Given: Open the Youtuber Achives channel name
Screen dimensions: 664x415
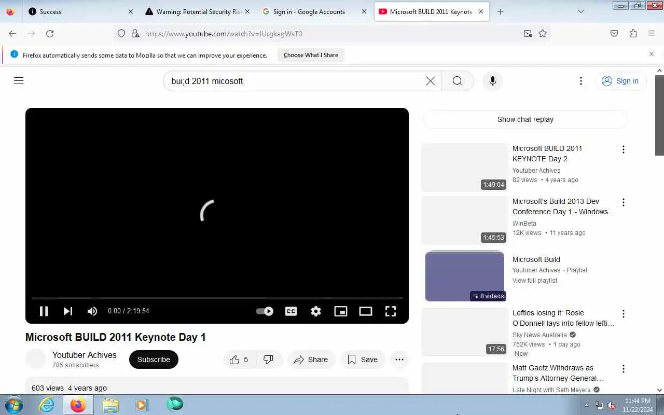Looking at the screenshot, I should [x=85, y=355].
